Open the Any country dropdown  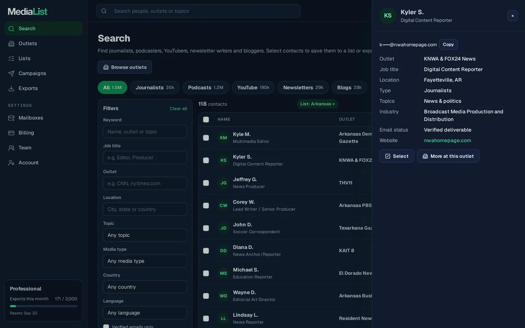(145, 287)
